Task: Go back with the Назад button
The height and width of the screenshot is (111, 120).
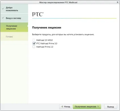Action: (x=66, y=107)
